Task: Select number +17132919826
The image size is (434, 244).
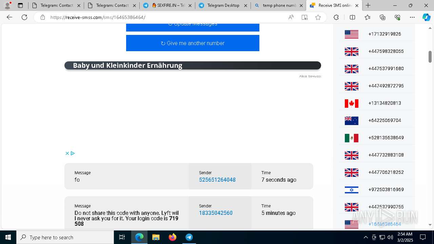Action: (x=384, y=34)
